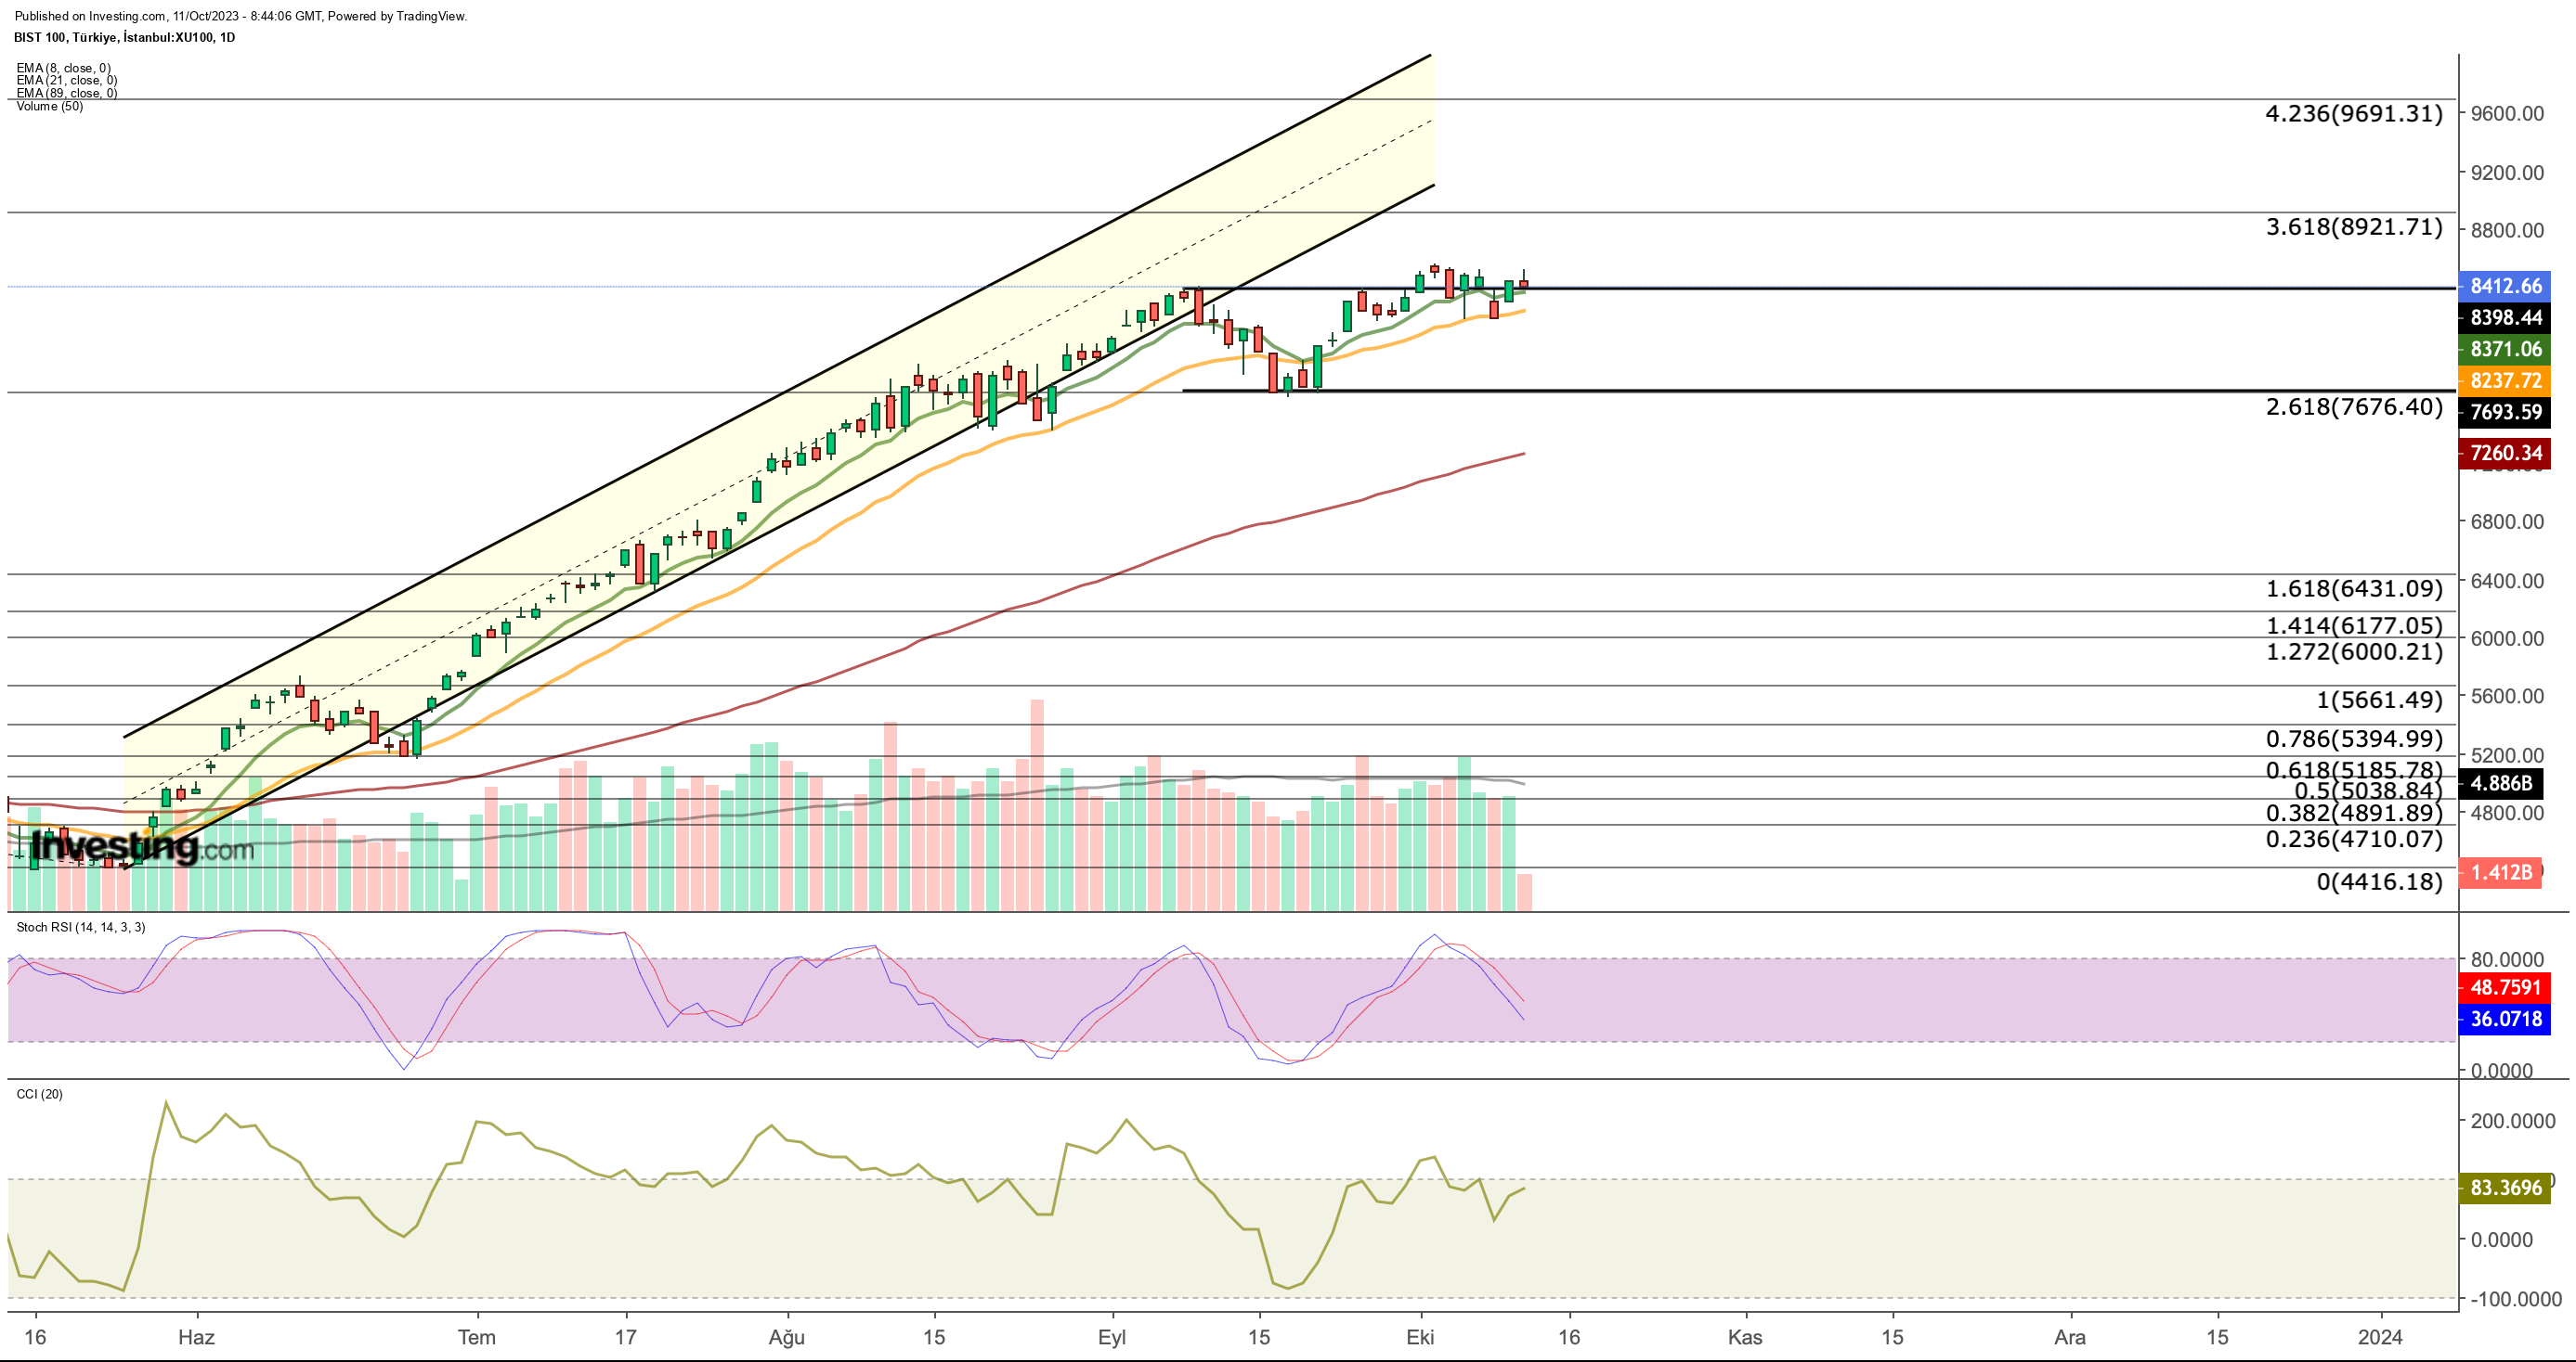Click the orange 8237.72 EMA price tag
2576x1362 pixels.
pyautogui.click(x=2505, y=380)
